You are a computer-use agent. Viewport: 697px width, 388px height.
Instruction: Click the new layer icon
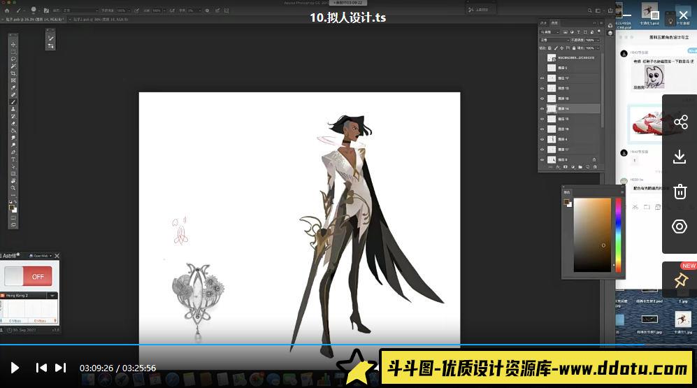pyautogui.click(x=587, y=166)
